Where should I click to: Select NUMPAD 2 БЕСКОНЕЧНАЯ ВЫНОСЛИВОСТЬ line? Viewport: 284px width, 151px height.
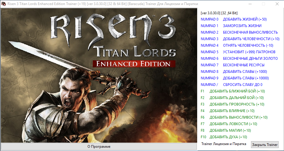point(239,32)
